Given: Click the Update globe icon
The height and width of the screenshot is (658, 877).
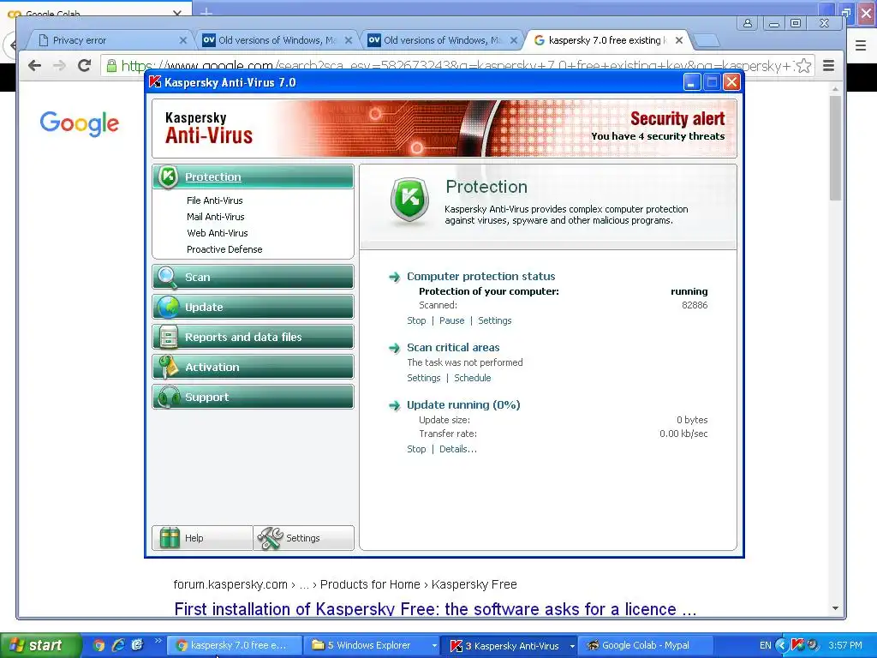Looking at the screenshot, I should pyautogui.click(x=167, y=308).
